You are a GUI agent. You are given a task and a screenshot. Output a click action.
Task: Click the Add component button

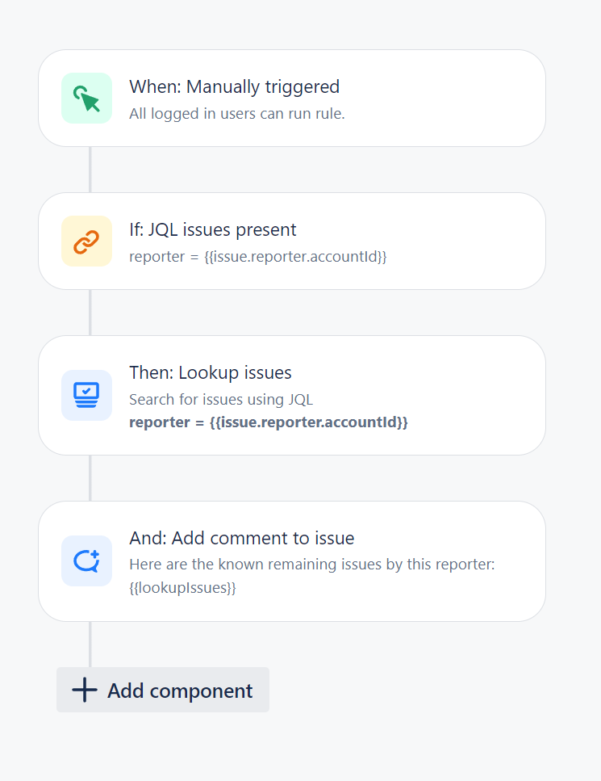click(162, 690)
